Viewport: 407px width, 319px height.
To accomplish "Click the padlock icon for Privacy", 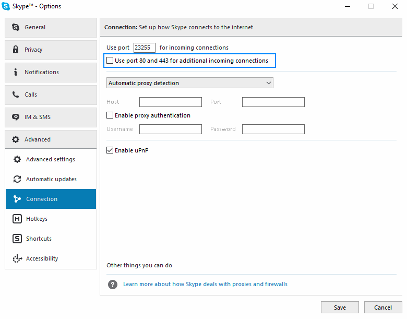I will 16,50.
